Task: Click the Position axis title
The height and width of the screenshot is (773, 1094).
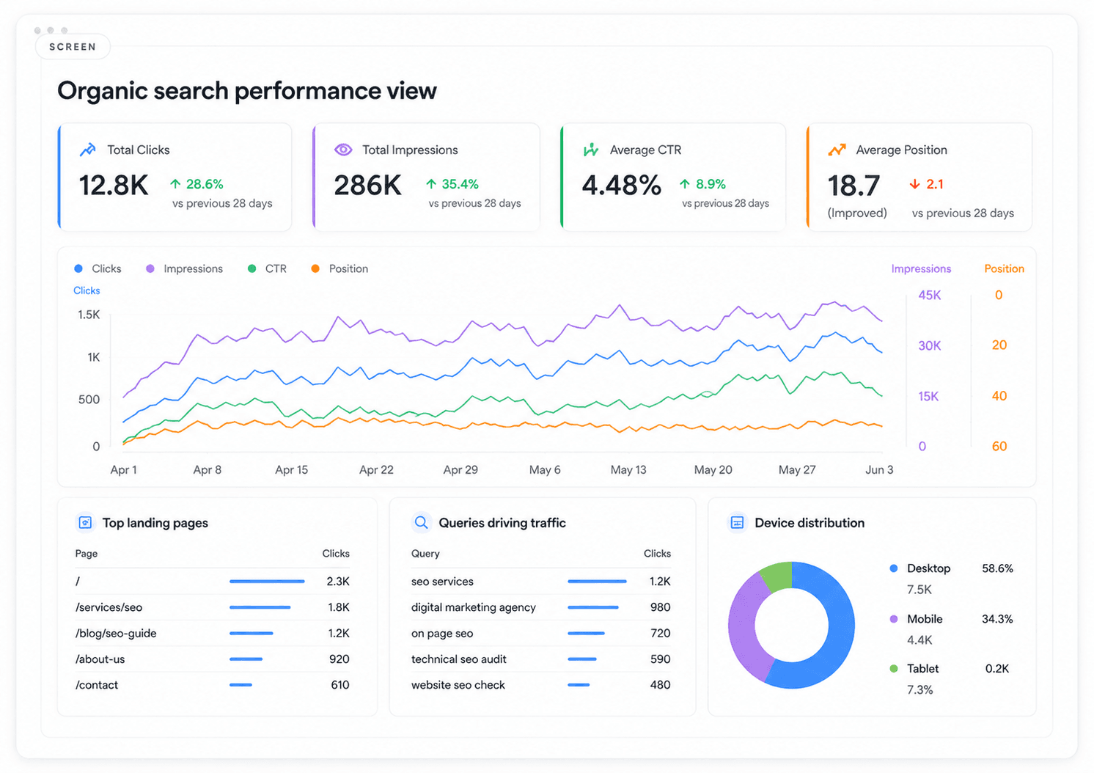Action: point(1004,268)
